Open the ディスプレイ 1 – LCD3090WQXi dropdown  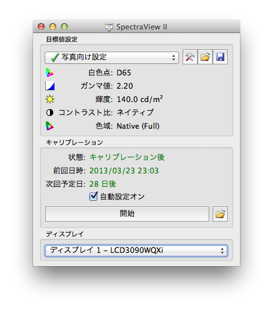(136, 251)
